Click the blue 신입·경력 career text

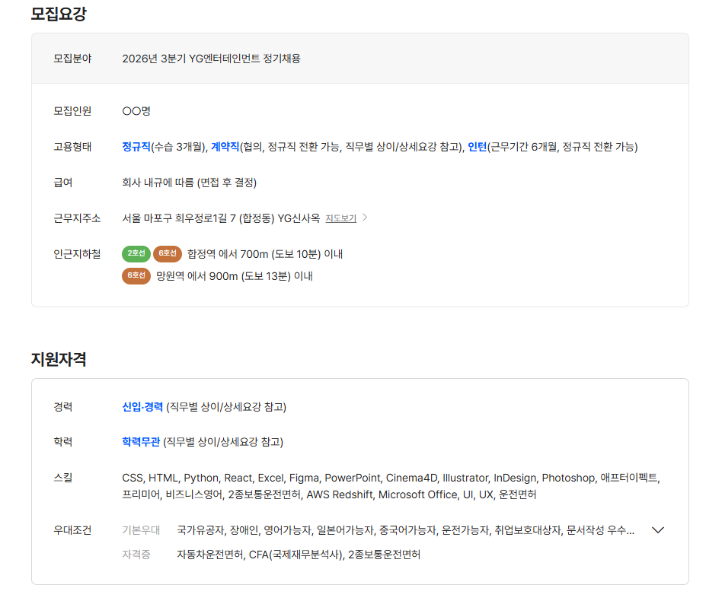(x=142, y=407)
